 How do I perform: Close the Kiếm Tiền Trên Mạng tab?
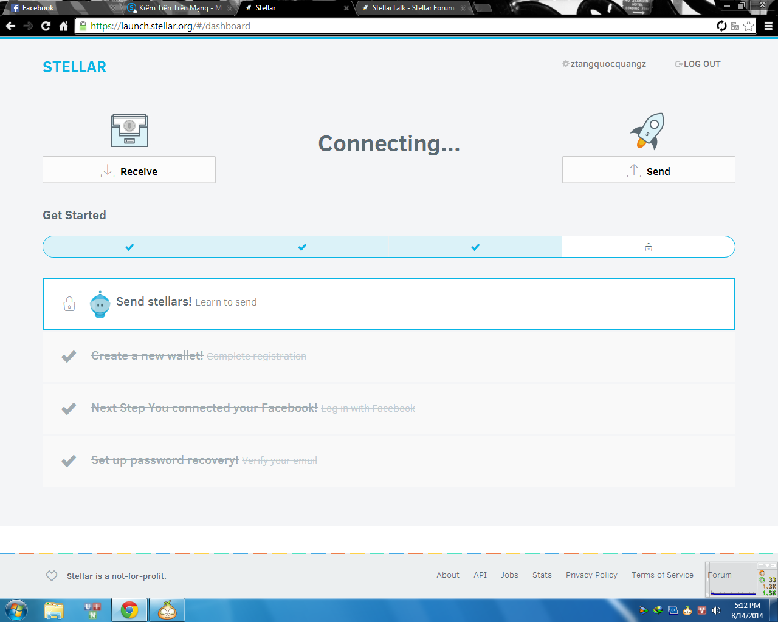point(230,8)
